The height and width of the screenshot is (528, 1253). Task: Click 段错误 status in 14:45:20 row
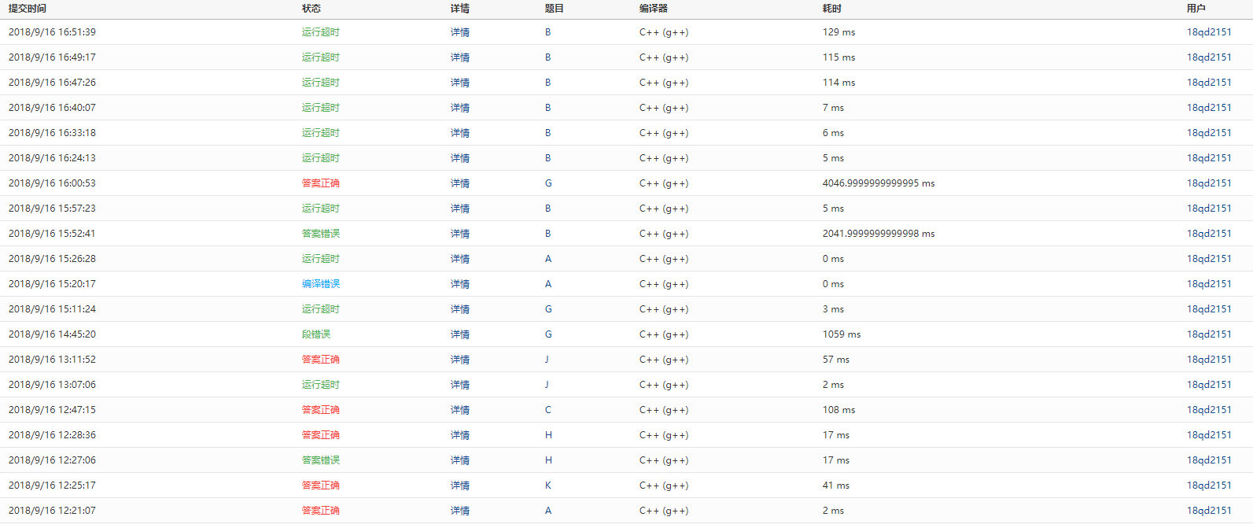click(x=315, y=334)
